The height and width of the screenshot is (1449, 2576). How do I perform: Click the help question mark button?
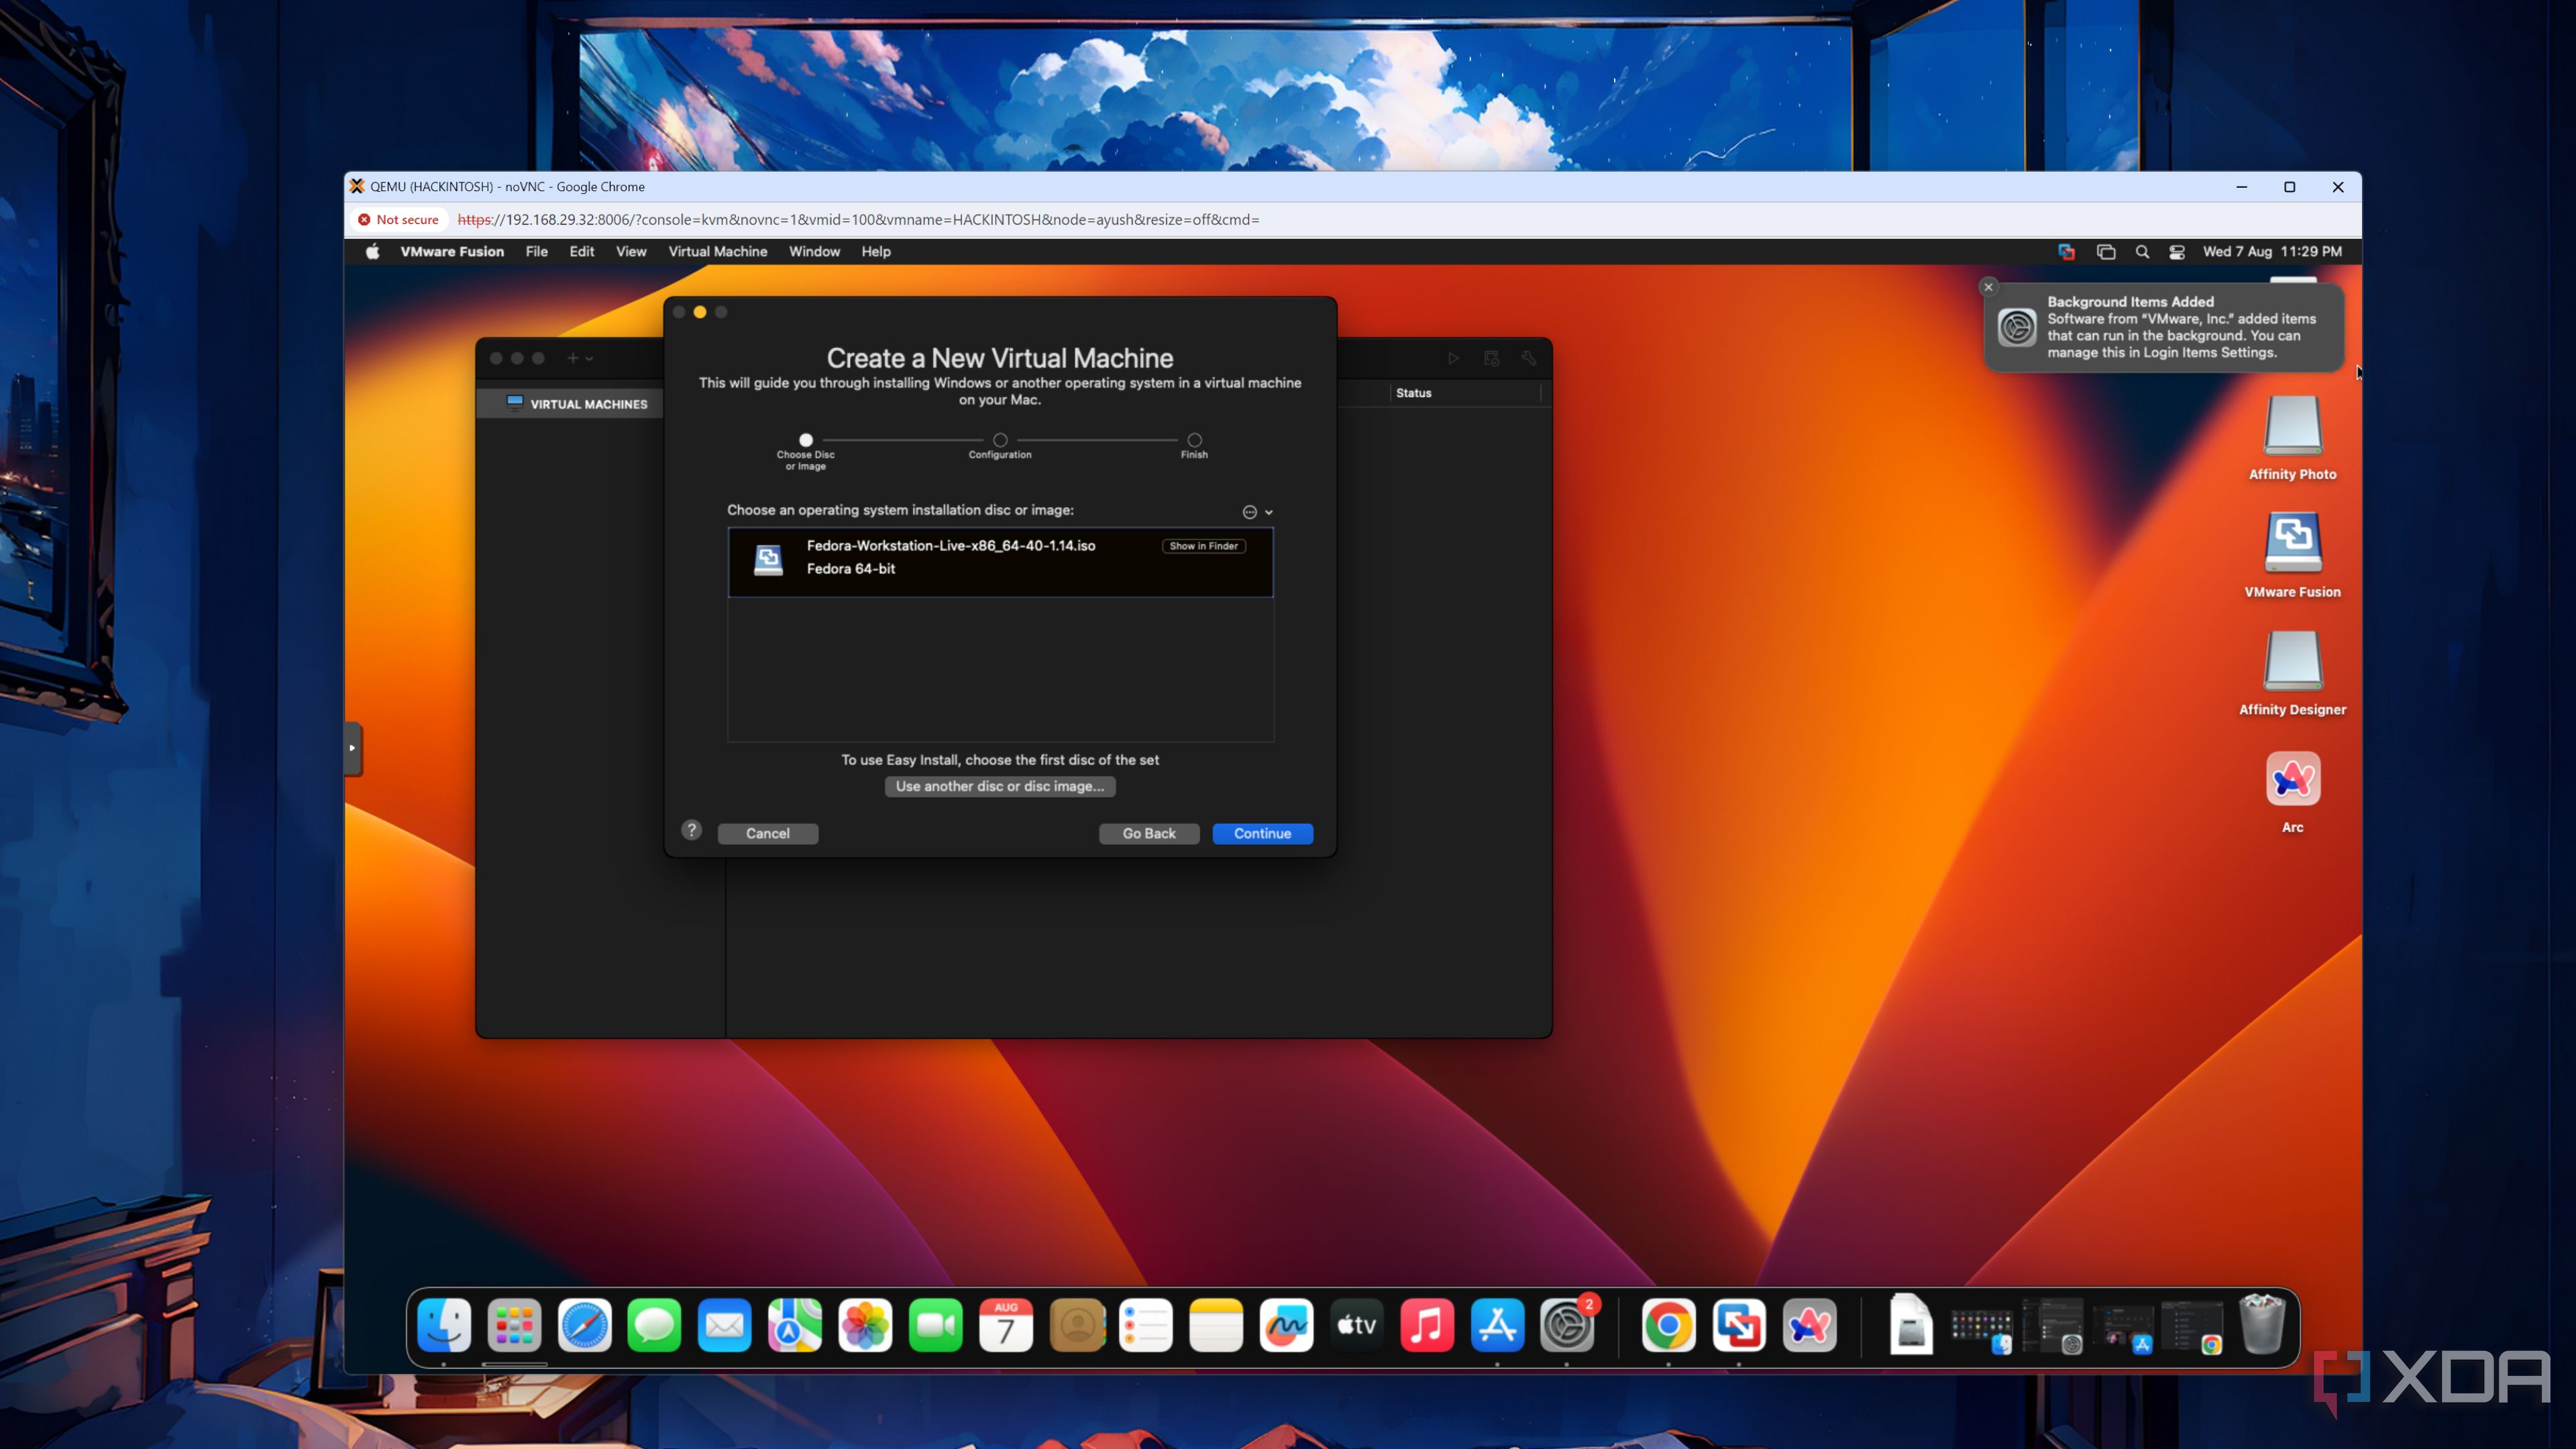coord(691,831)
